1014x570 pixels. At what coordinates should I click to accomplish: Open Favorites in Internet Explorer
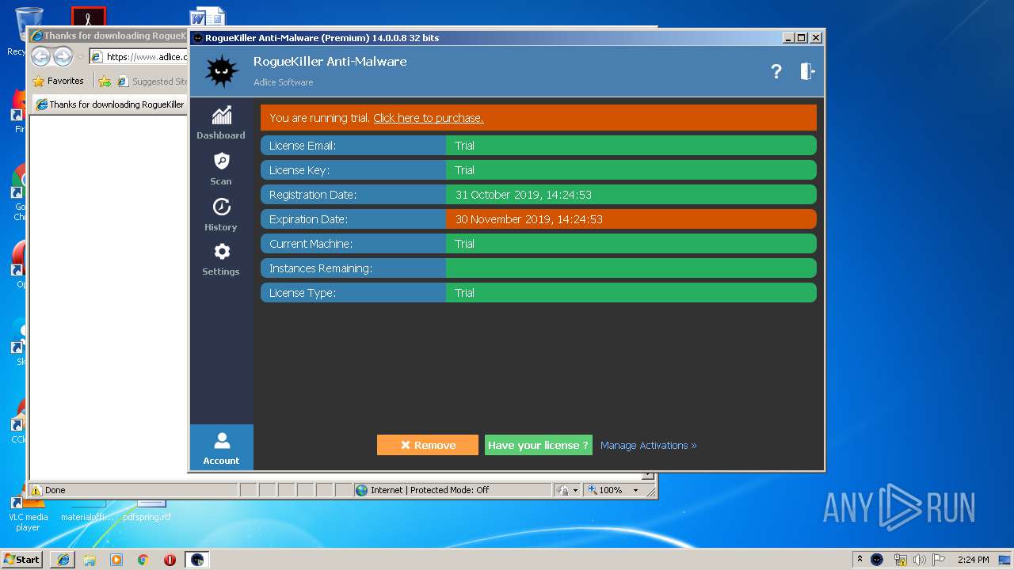58,81
